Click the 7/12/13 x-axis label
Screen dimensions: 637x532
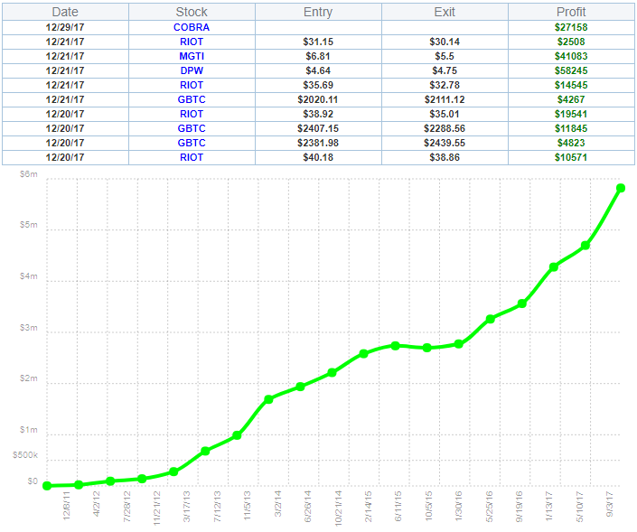[218, 507]
